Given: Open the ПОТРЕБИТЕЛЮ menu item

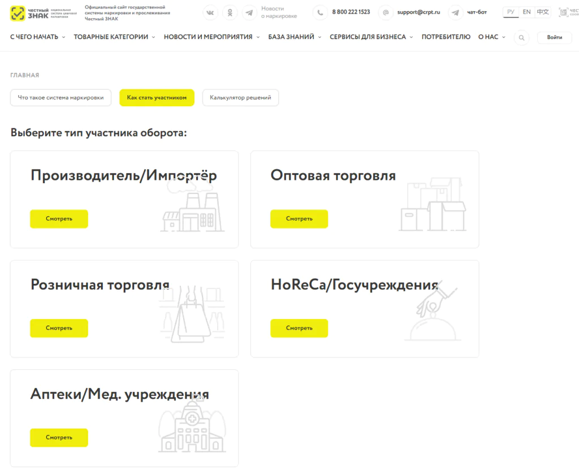Looking at the screenshot, I should 446,37.
